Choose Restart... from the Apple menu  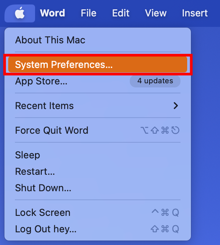pos(98,171)
